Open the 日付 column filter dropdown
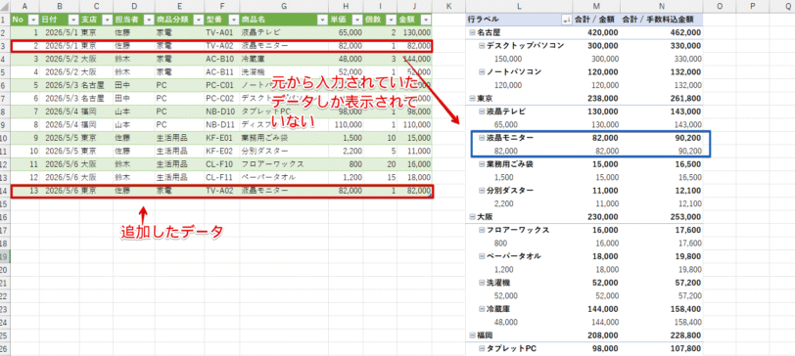795x356 pixels. (x=73, y=20)
